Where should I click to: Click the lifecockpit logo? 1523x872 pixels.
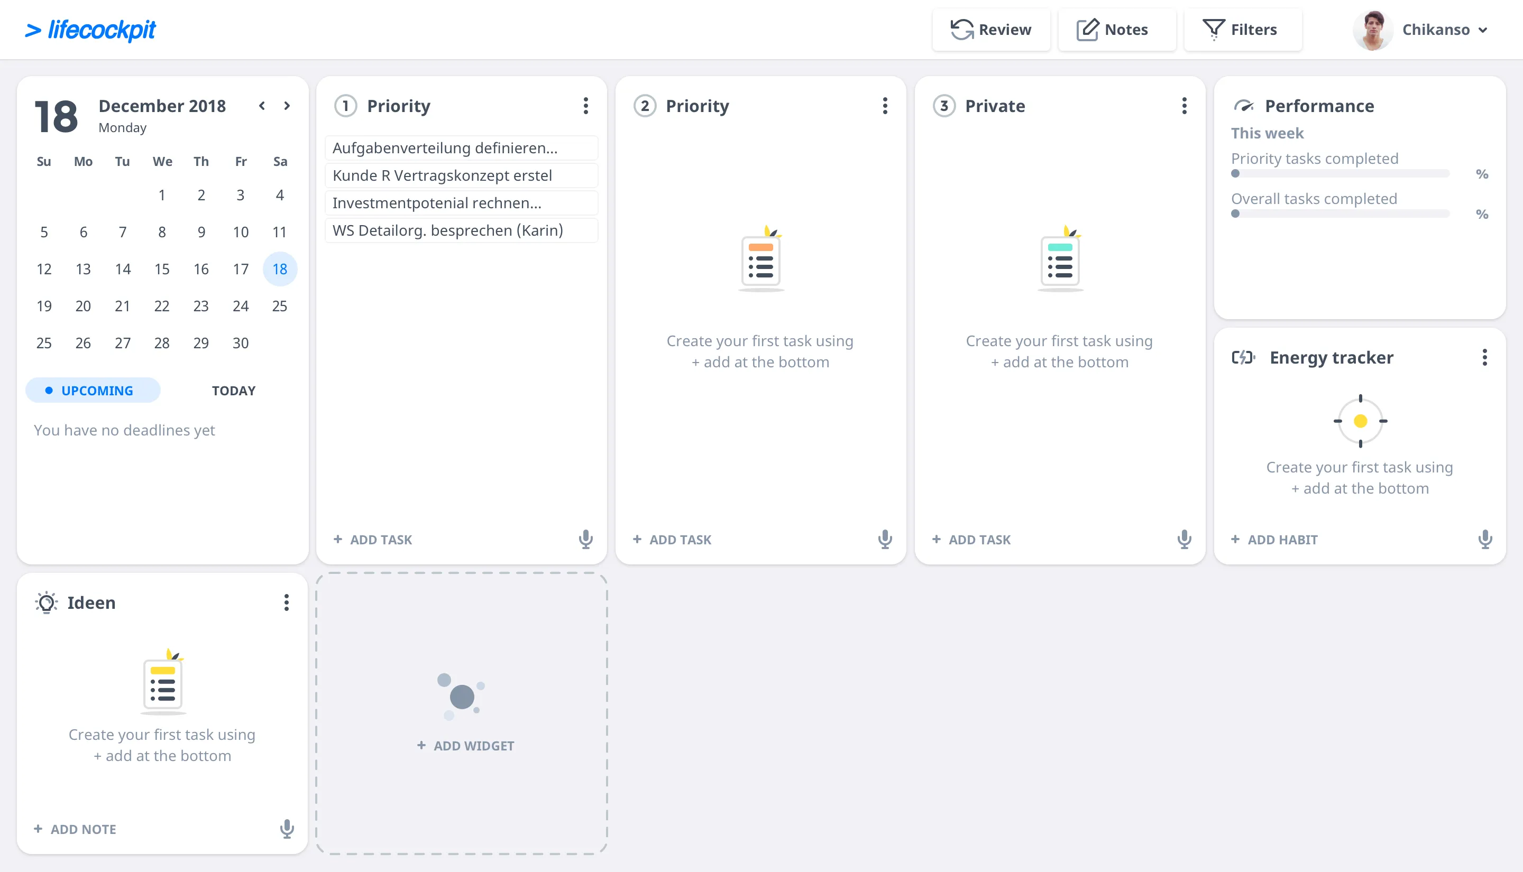click(x=90, y=30)
